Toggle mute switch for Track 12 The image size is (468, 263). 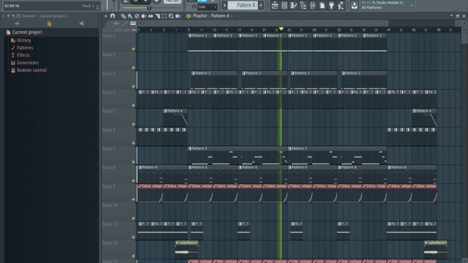coord(133,256)
